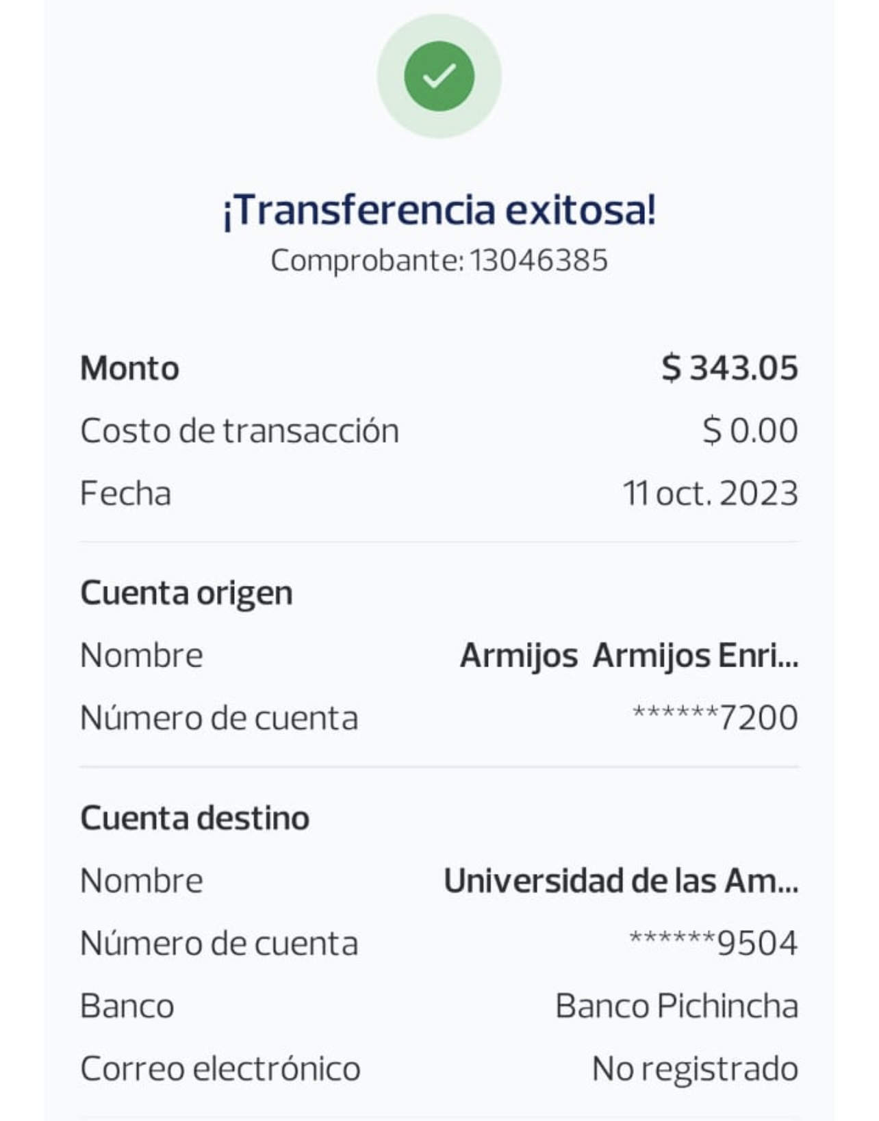Click the Fecha label
This screenshot has height=1121, width=879.
[125, 493]
